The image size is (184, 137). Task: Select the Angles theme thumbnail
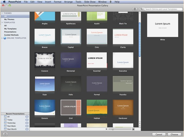(x=45, y=16)
